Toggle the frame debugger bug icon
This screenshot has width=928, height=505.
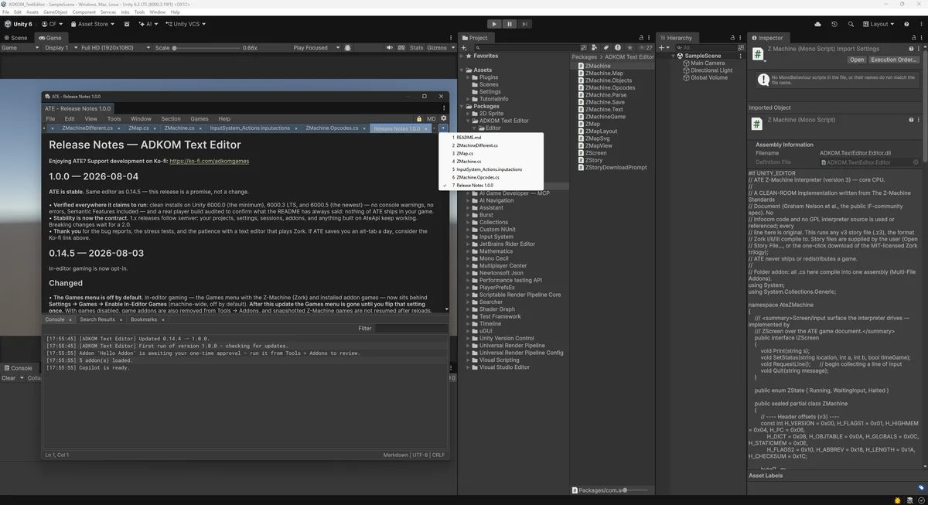[348, 48]
